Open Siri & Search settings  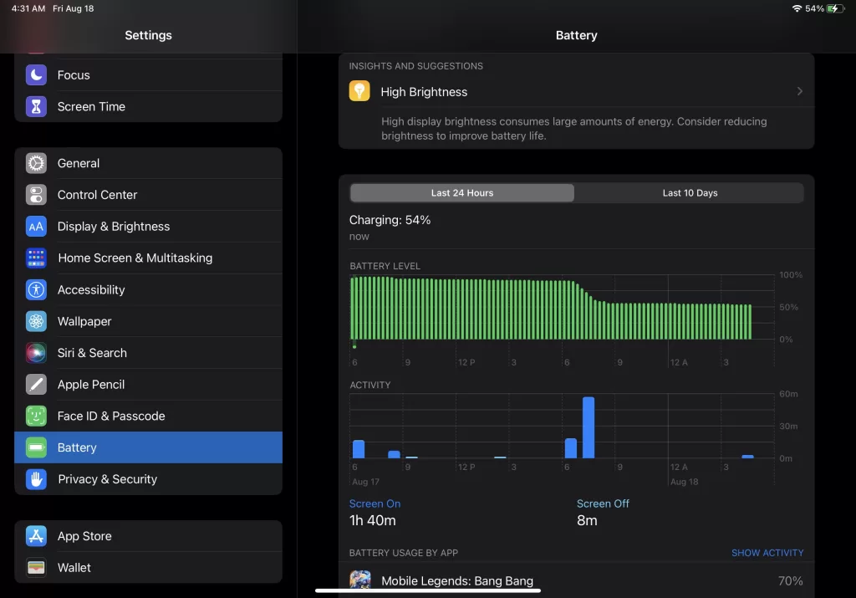click(148, 353)
